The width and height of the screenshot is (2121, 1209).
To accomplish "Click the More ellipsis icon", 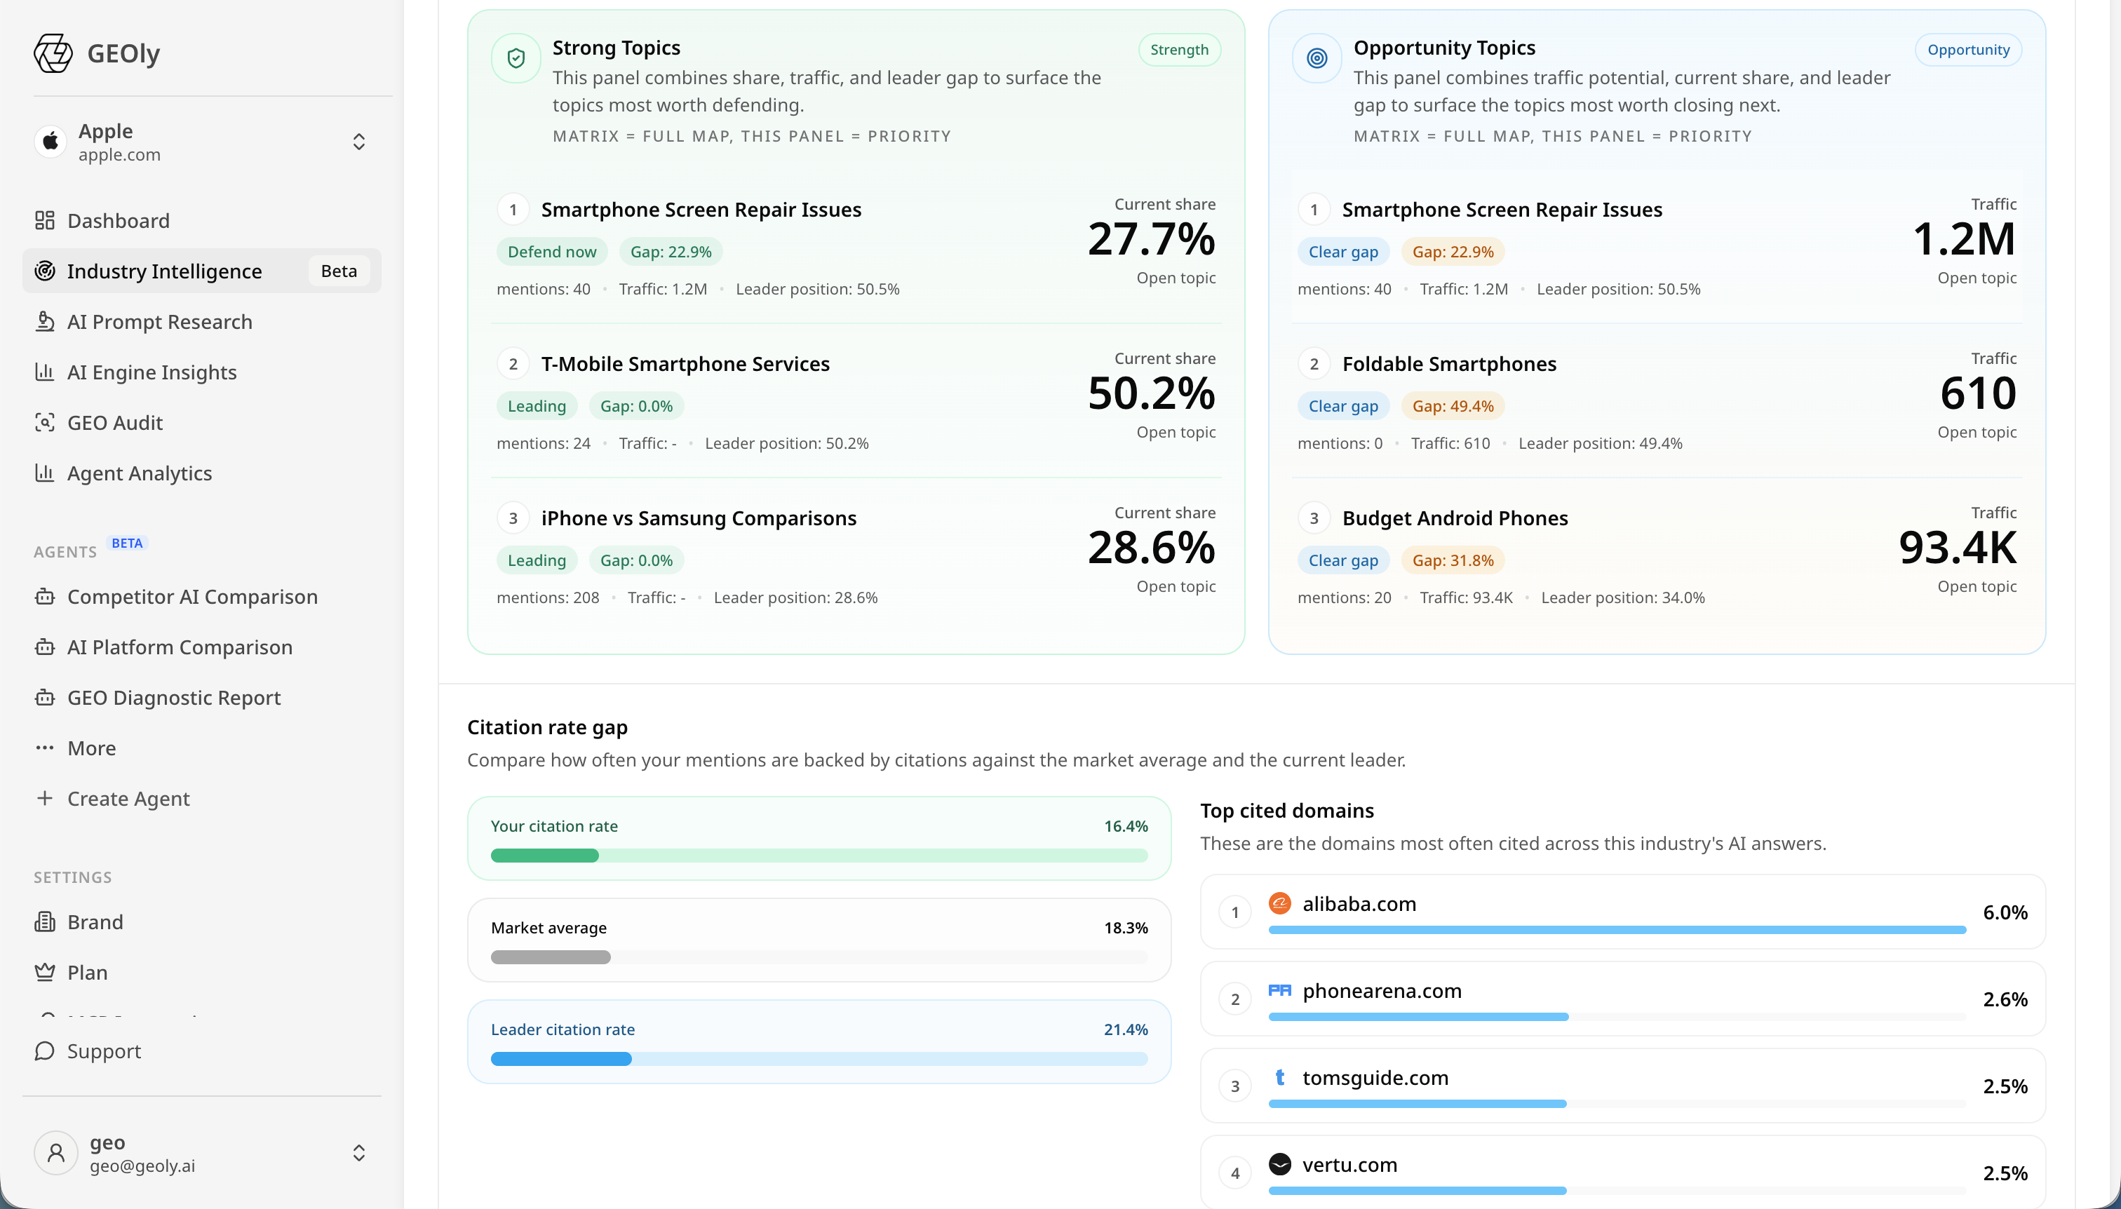I will click(45, 748).
